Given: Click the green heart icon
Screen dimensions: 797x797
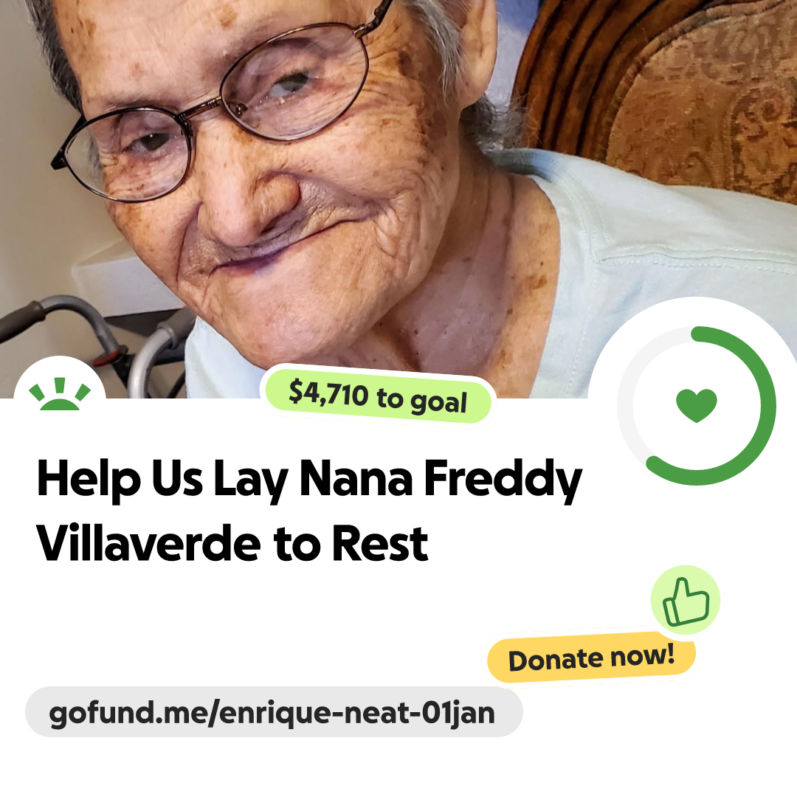Looking at the screenshot, I should (697, 405).
